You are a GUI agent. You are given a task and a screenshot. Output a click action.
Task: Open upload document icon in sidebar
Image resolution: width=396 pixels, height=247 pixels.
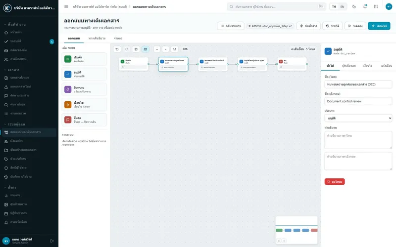6,87
